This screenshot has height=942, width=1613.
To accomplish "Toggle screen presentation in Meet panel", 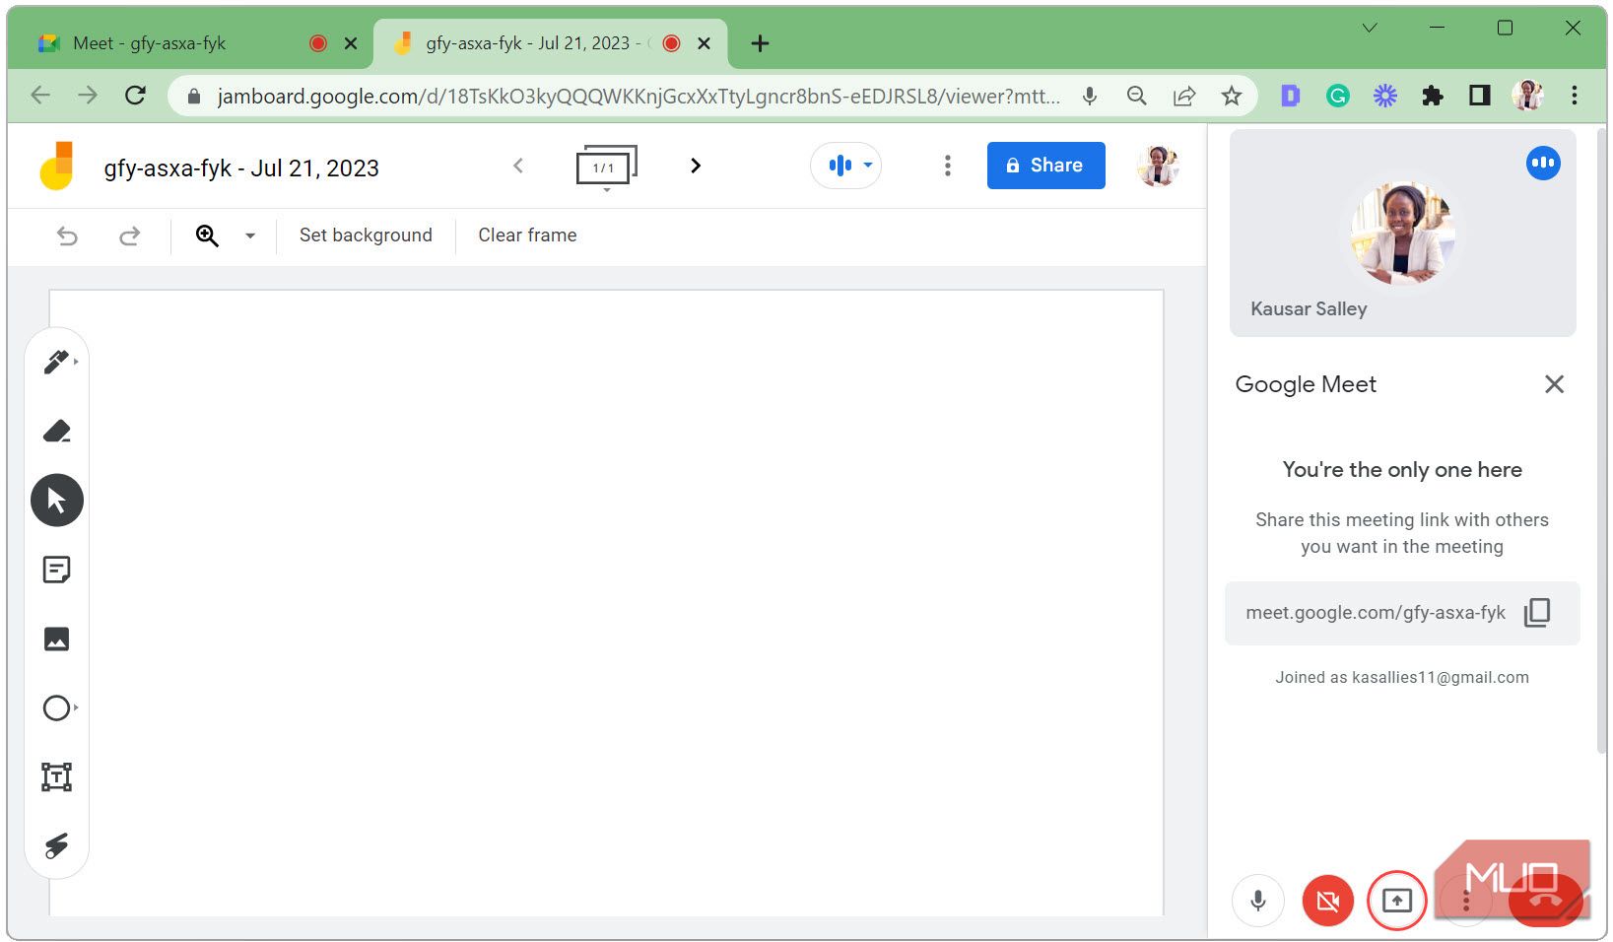I will (x=1396, y=901).
